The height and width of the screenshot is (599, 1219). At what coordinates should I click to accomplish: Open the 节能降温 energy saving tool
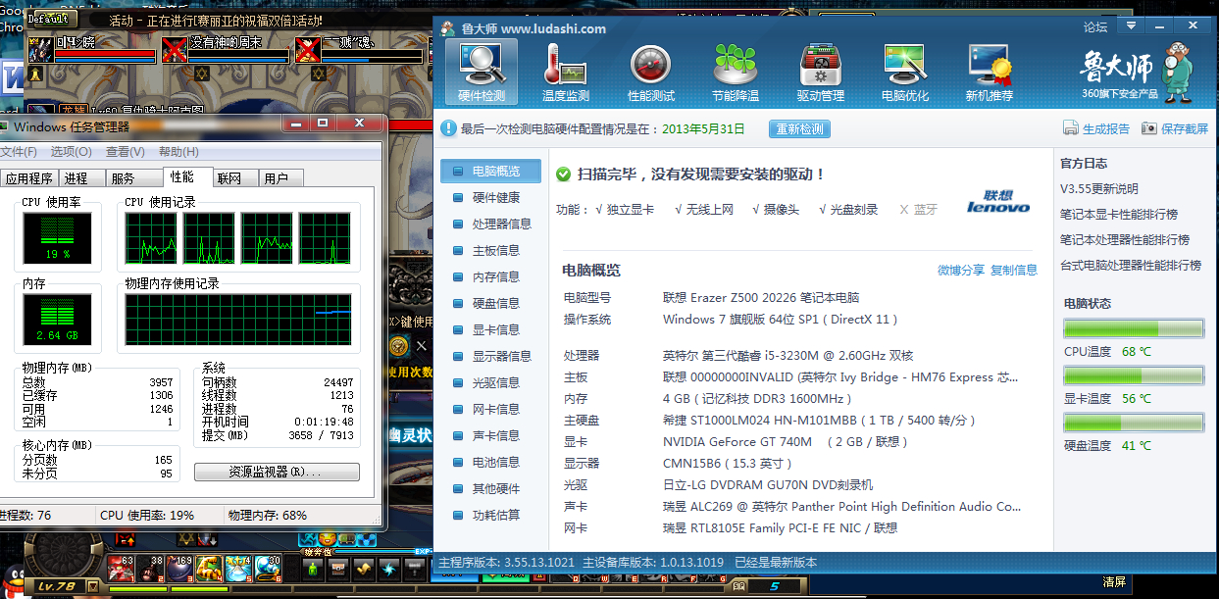[x=736, y=73]
